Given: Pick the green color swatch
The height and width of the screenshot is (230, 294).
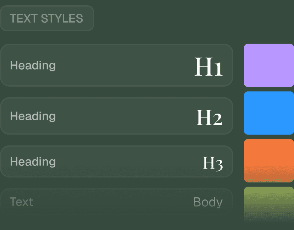Looking at the screenshot, I should 269,203.
